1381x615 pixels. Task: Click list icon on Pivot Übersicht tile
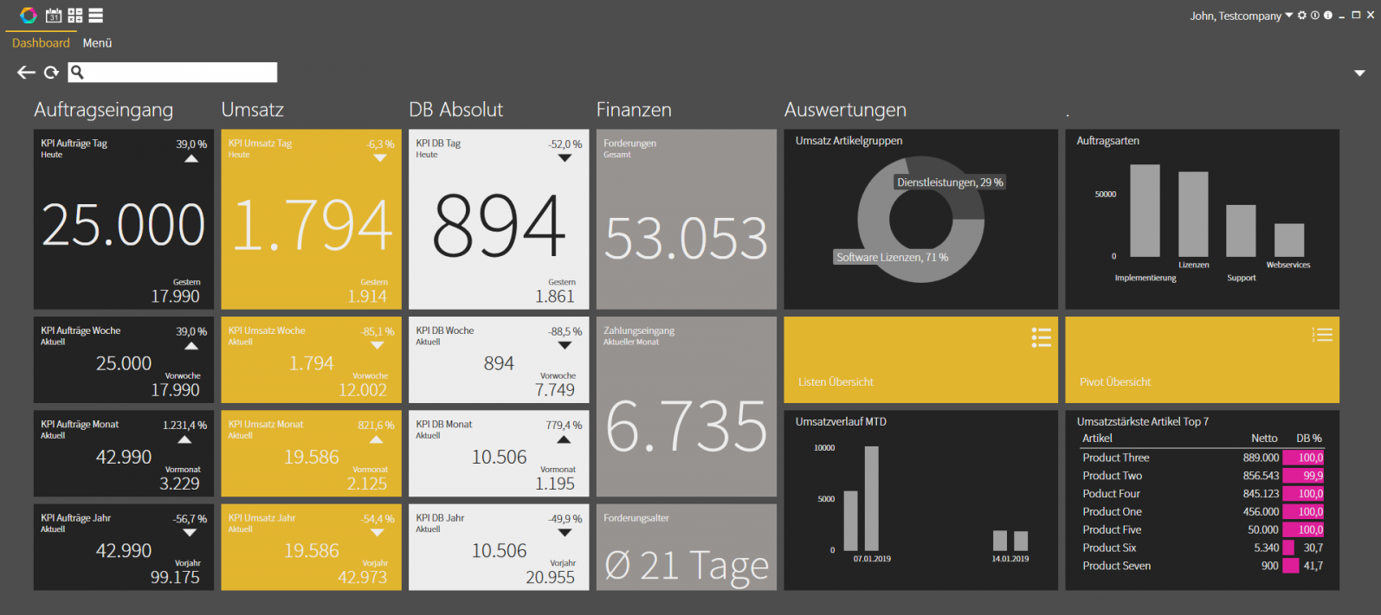1321,336
